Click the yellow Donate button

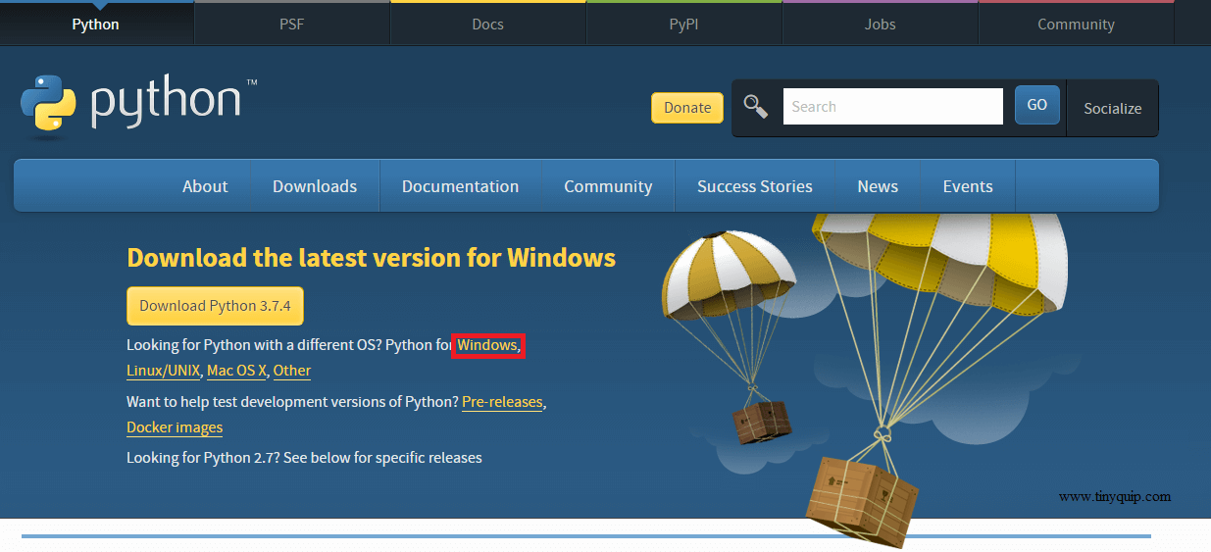[x=687, y=108]
